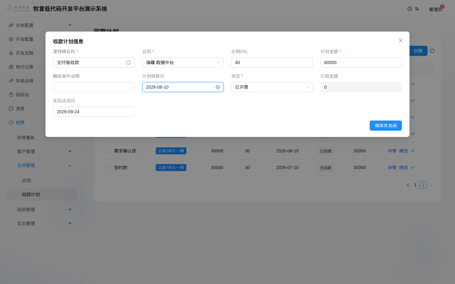Screen dimensions: 455x284
Task: Click the 消息 message bubble icon
Action: pos(11,109)
